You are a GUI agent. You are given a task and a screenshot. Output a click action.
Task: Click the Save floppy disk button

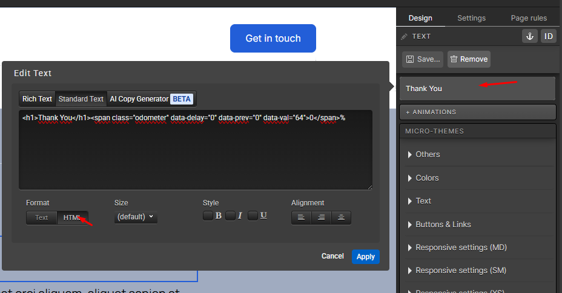click(x=423, y=59)
